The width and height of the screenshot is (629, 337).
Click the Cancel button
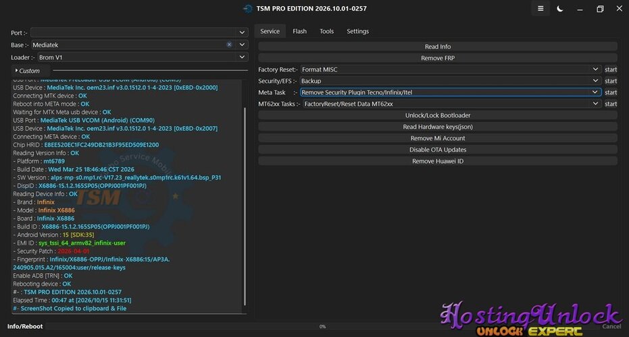[611, 326]
